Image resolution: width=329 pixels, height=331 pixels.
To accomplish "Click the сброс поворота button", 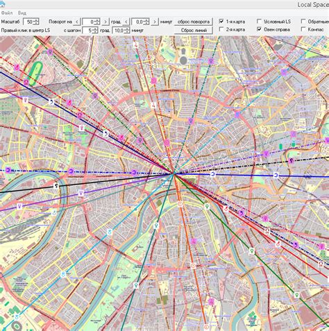I will pos(194,22).
